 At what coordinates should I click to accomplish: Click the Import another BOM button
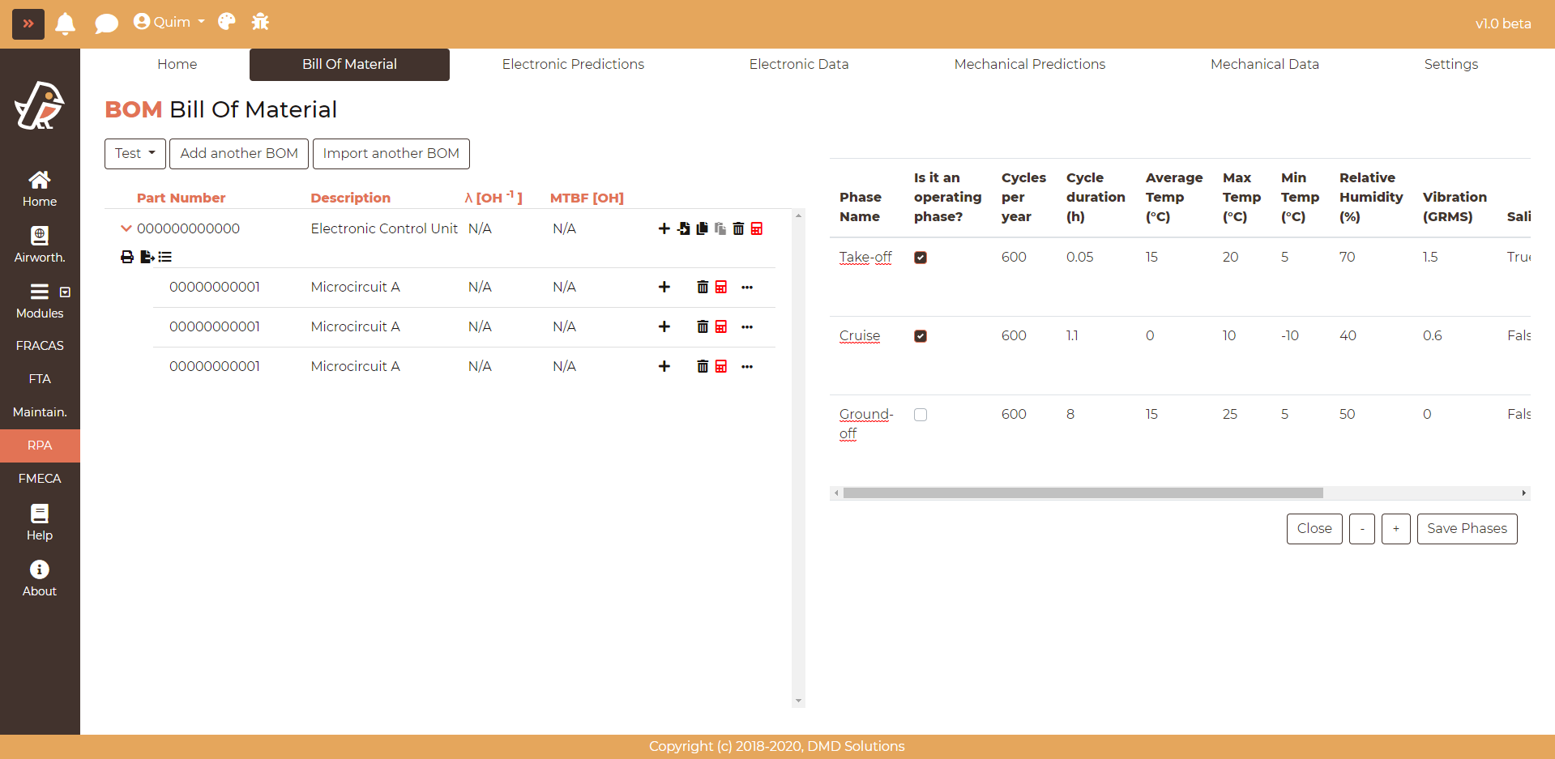pos(391,154)
